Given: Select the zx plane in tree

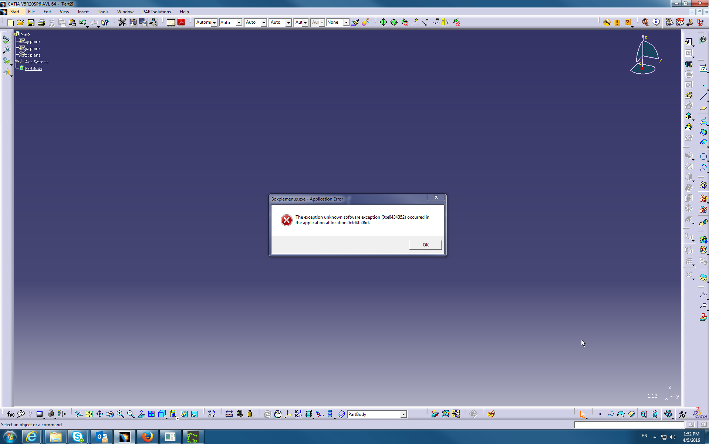Looking at the screenshot, I should [x=33, y=55].
